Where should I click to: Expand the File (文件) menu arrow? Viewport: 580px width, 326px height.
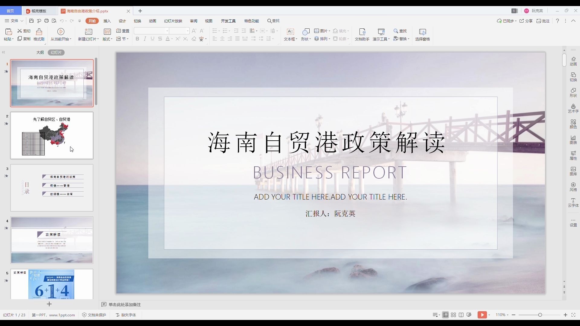pyautogui.click(x=22, y=21)
